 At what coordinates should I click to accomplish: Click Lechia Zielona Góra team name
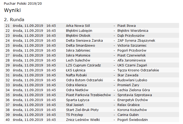point(133,90)
